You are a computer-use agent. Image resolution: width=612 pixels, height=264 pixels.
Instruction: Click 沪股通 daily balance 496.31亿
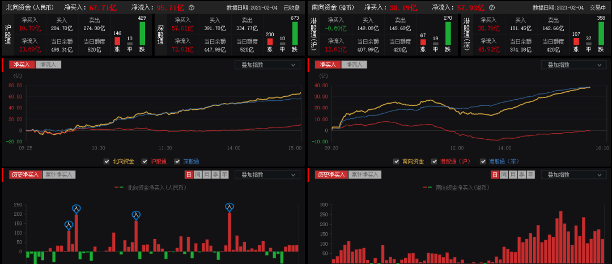click(62, 49)
